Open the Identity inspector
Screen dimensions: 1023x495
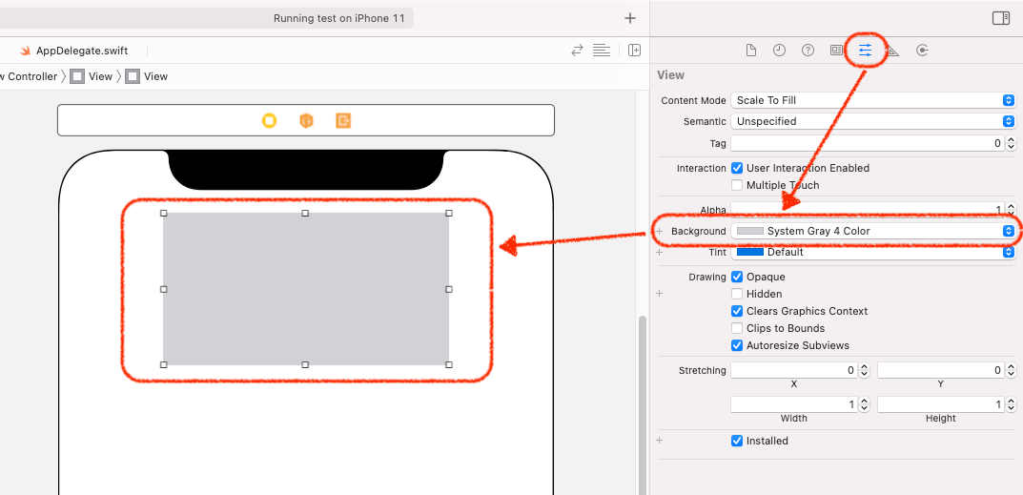[836, 51]
